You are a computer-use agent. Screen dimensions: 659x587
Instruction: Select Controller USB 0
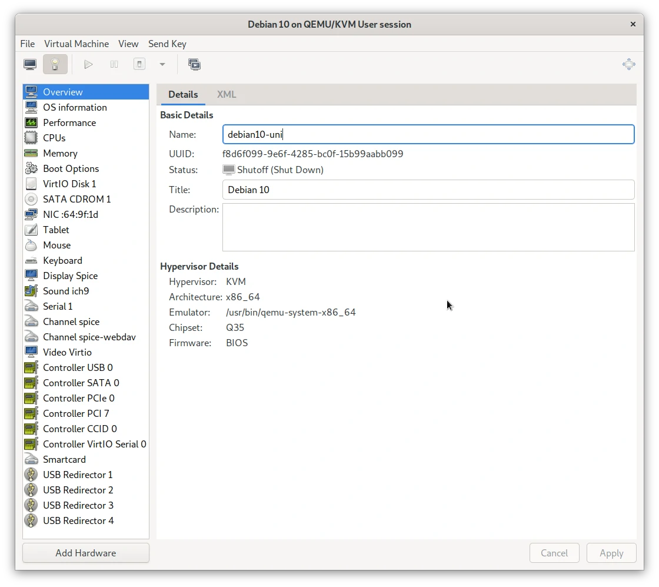pyautogui.click(x=86, y=367)
